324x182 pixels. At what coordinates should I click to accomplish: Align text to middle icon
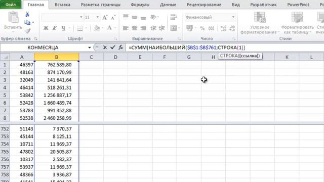click(134, 17)
